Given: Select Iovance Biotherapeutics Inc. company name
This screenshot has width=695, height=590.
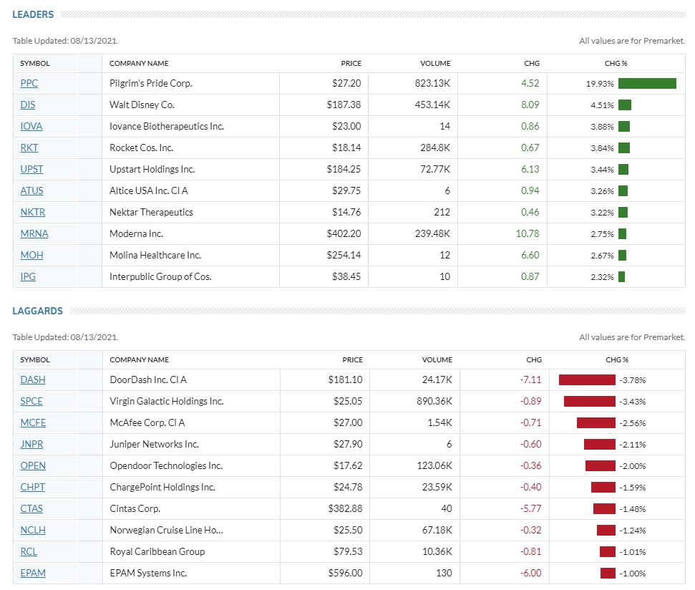Looking at the screenshot, I should (167, 126).
